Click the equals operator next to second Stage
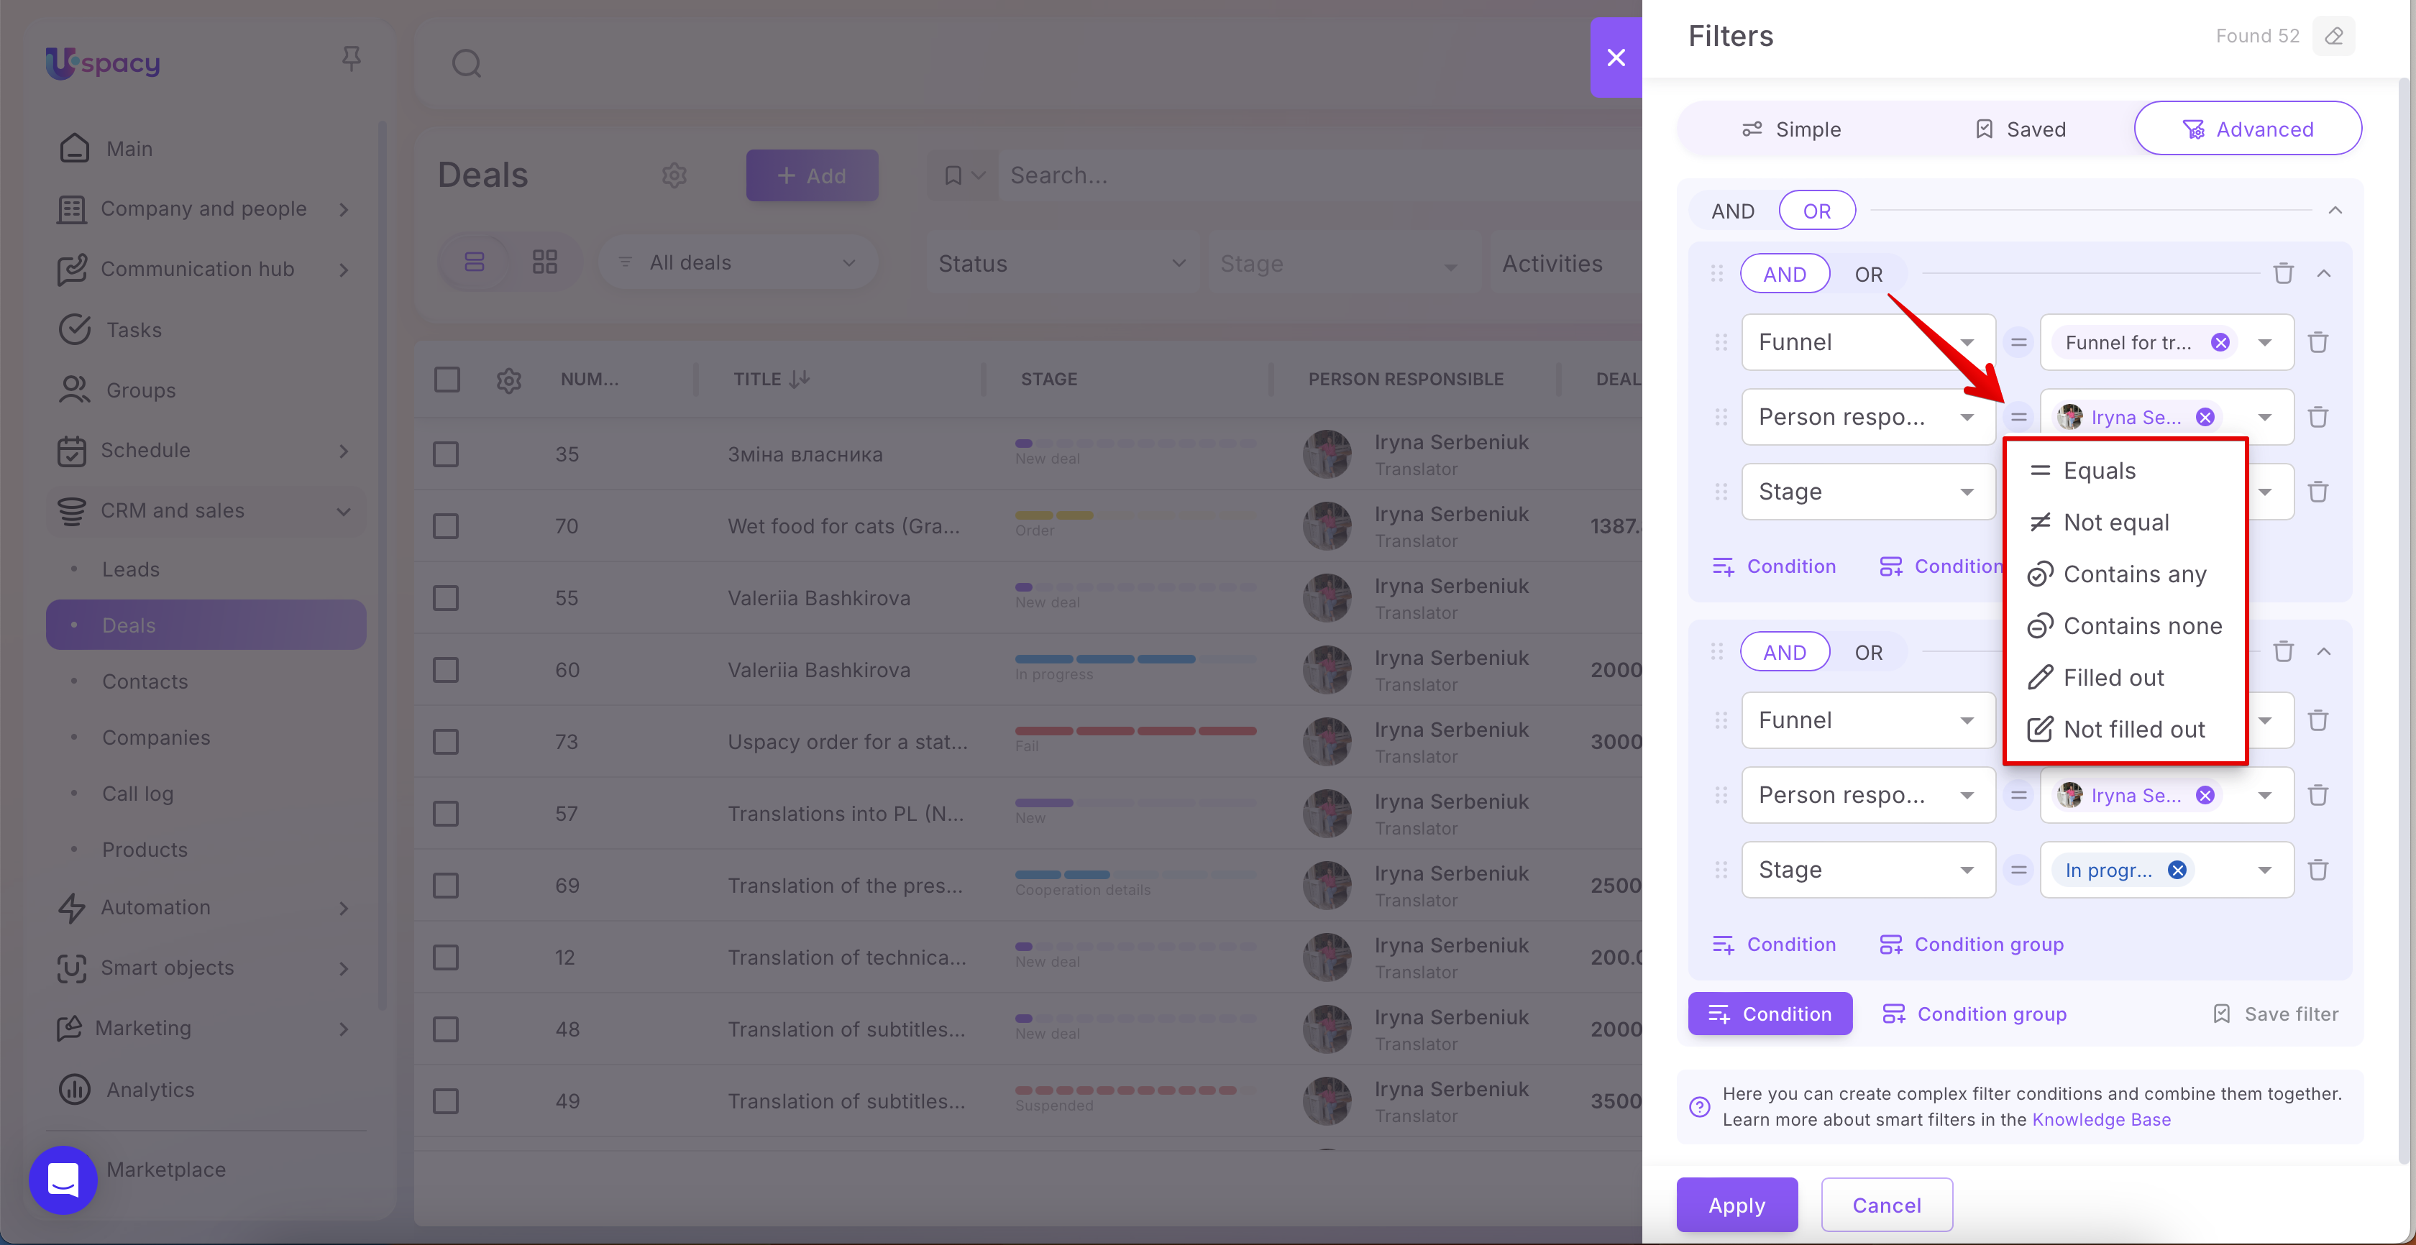The height and width of the screenshot is (1245, 2416). click(2018, 870)
